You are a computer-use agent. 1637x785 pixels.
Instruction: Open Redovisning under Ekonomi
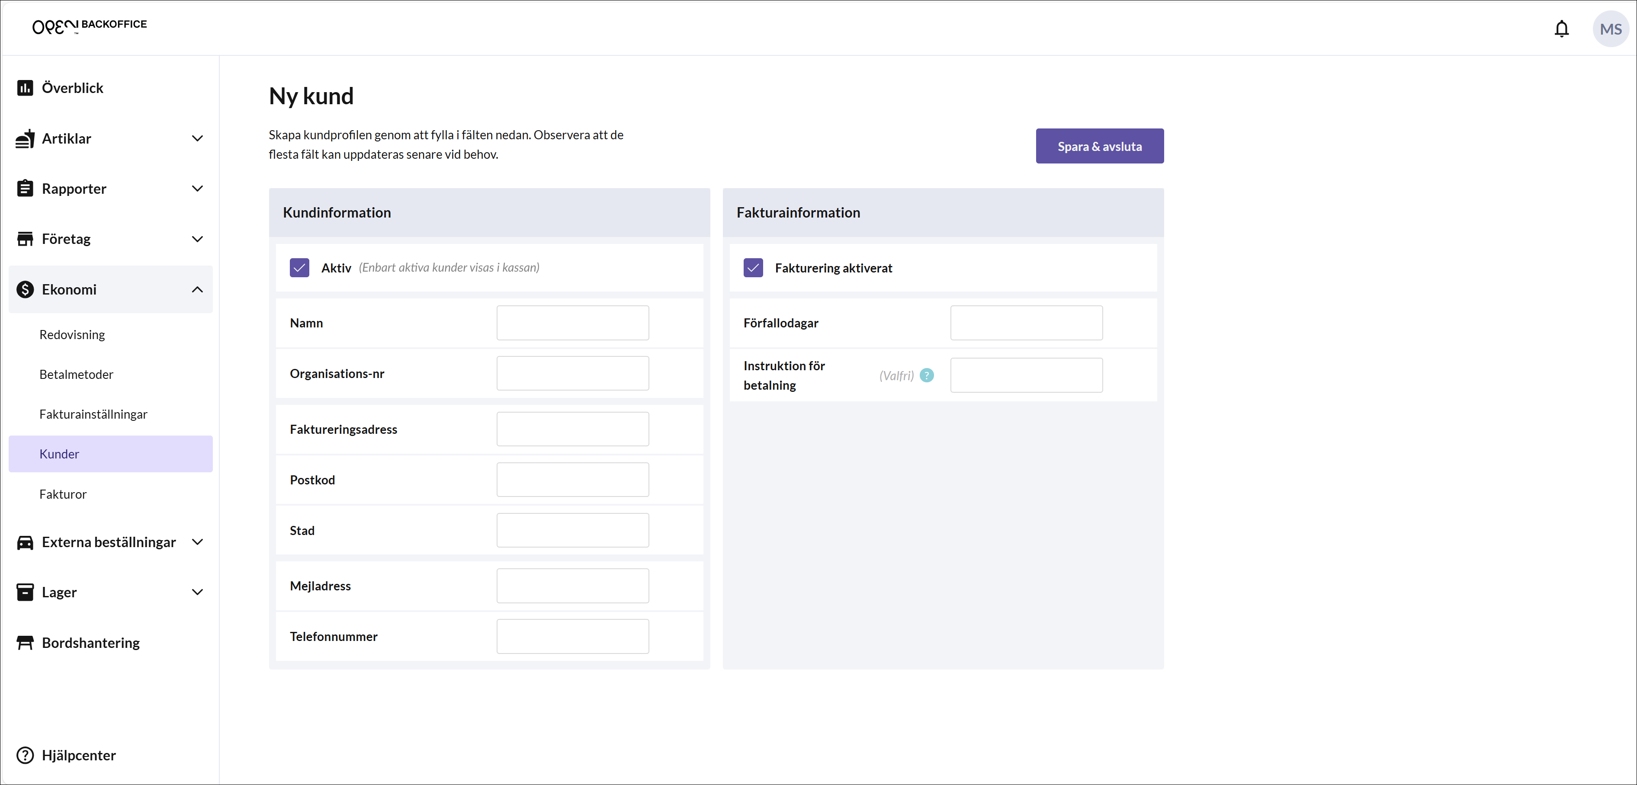(x=72, y=335)
